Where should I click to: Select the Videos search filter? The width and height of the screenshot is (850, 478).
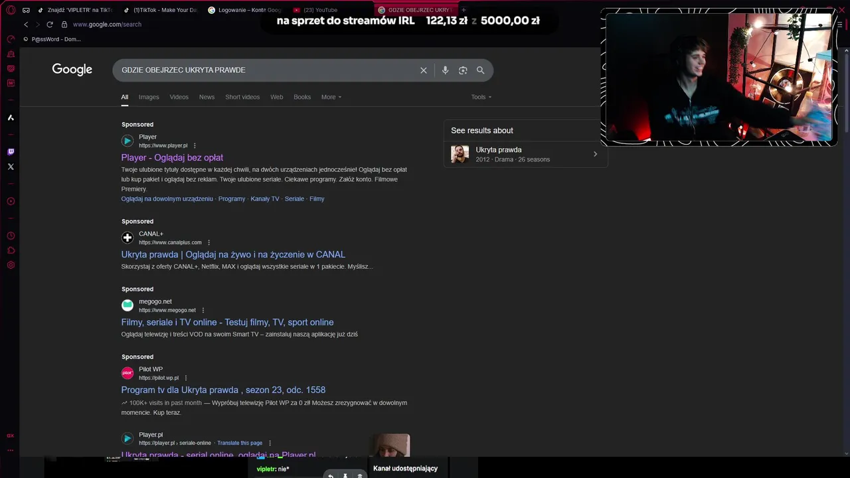pos(179,97)
